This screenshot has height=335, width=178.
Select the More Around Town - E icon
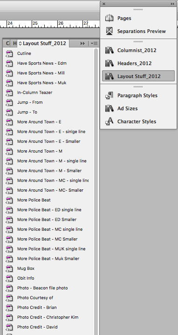(9, 122)
